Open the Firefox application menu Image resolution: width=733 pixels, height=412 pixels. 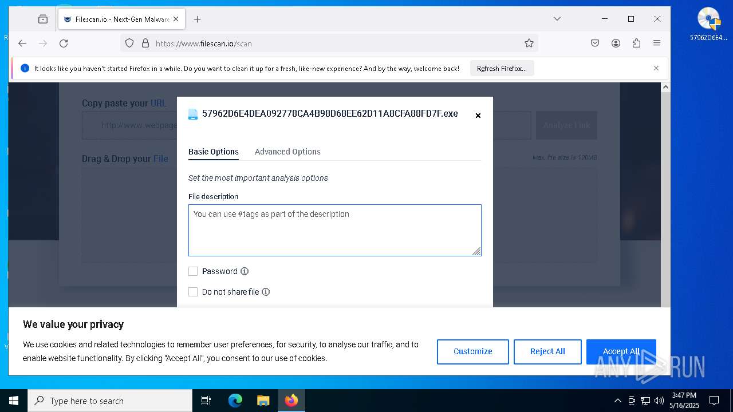point(657,43)
